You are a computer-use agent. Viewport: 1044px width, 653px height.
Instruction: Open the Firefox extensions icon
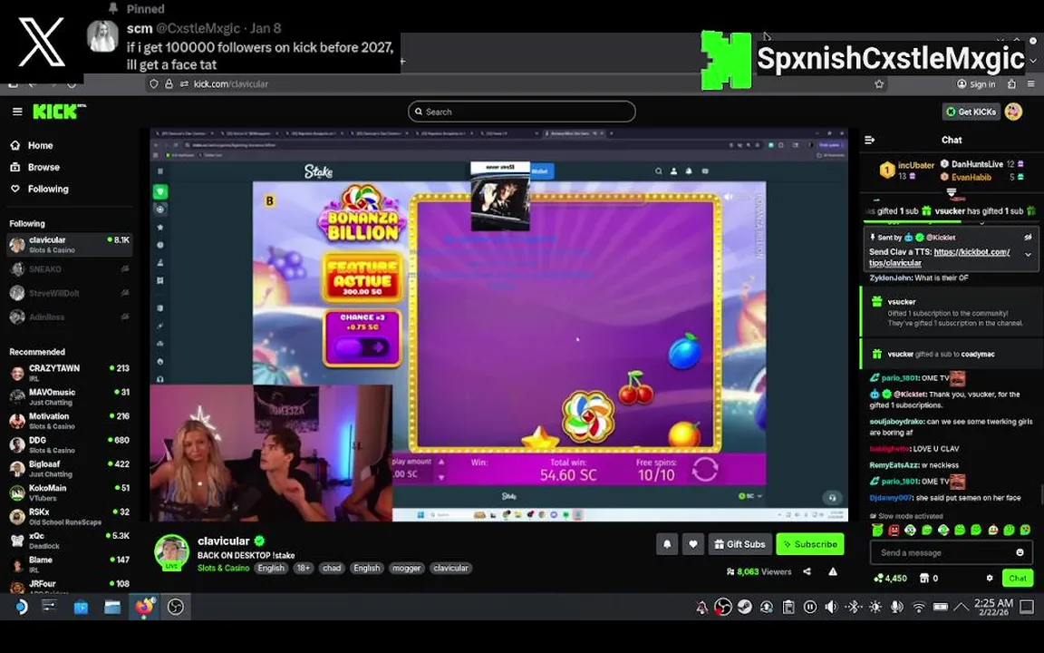(x=1012, y=84)
